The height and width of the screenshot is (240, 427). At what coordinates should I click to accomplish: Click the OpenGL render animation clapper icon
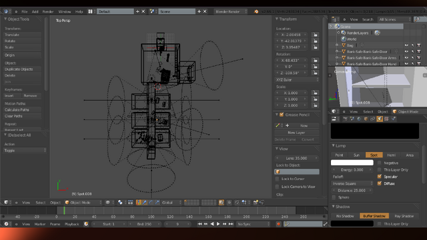tap(262, 203)
